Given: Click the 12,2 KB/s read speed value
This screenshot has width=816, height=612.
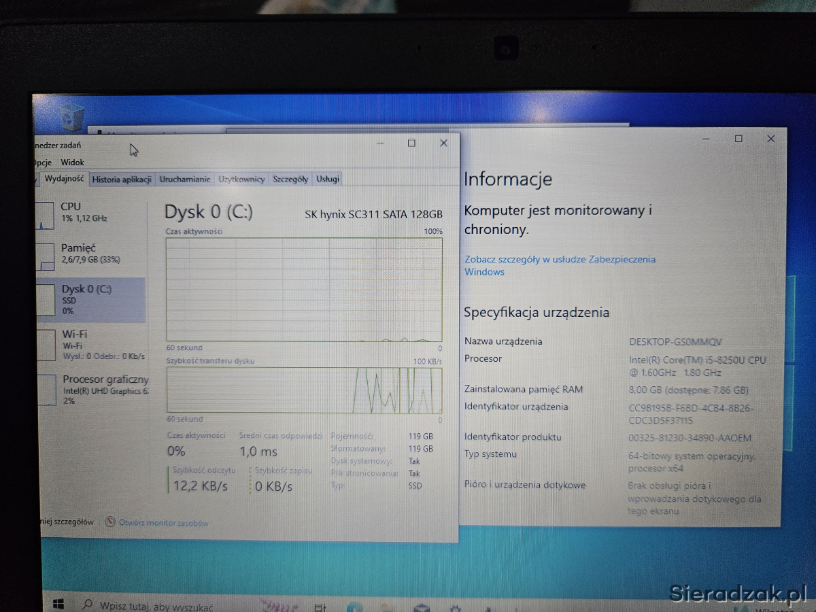Looking at the screenshot, I should (200, 486).
